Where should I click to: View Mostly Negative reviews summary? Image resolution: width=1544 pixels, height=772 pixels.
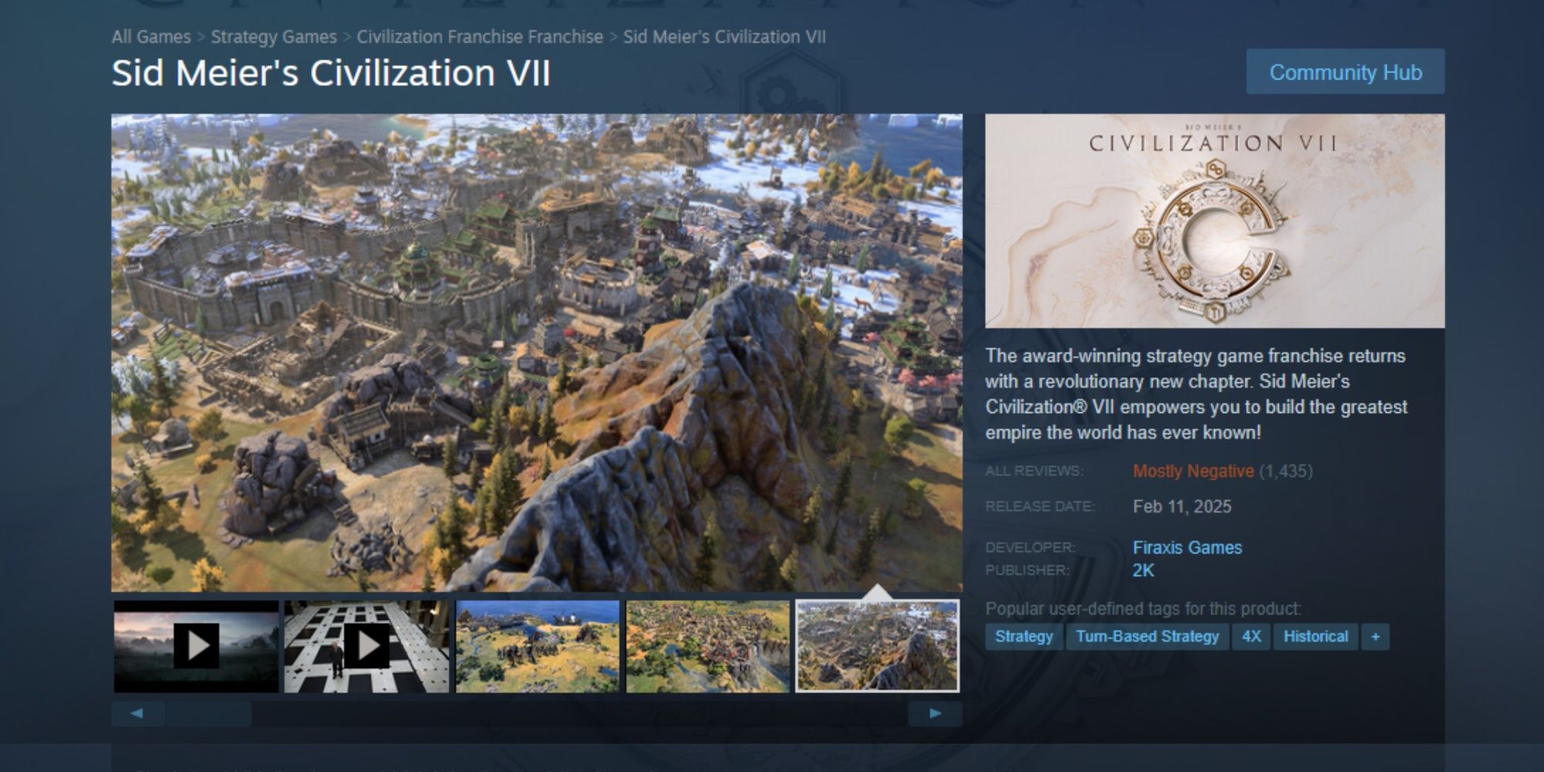(1193, 471)
